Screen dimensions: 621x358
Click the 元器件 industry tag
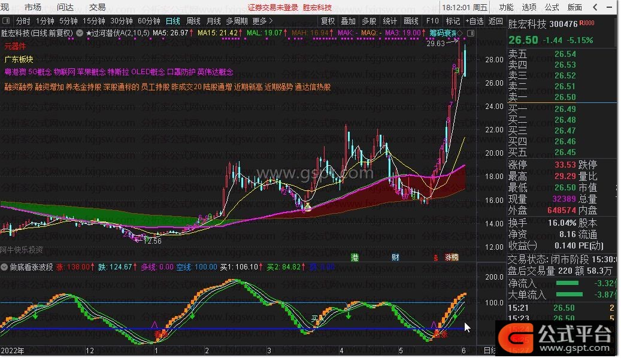[15, 46]
